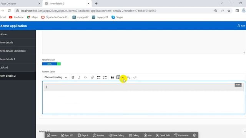
Task: Click the demo application title
Action: click(14, 26)
